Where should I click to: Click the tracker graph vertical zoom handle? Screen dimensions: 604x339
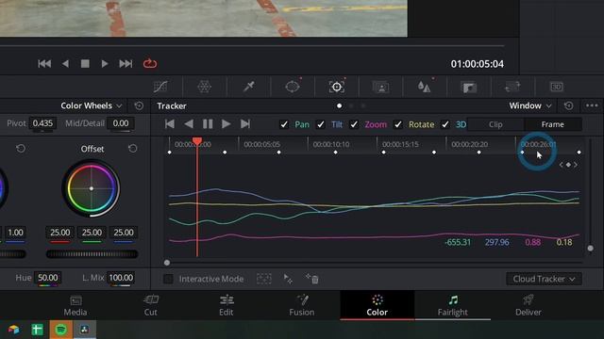point(590,249)
